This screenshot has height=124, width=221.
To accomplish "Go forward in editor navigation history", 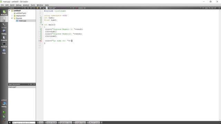I will pos(40,8).
